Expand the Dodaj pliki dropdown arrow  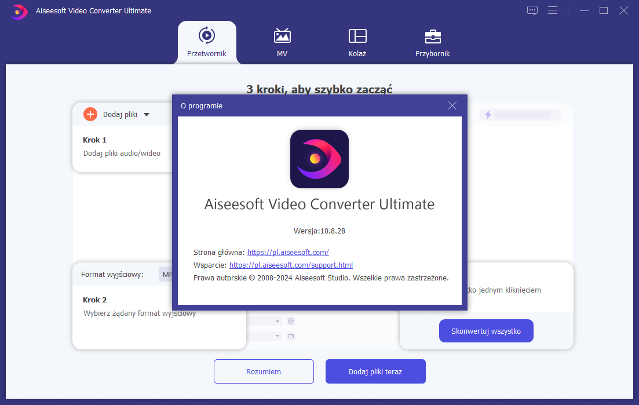pos(147,115)
